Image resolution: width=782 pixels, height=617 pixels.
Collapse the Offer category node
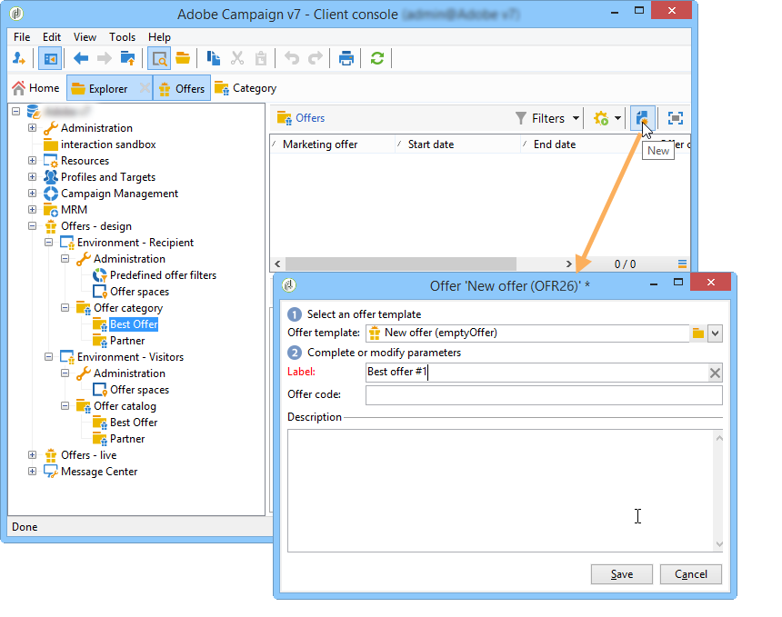65,307
